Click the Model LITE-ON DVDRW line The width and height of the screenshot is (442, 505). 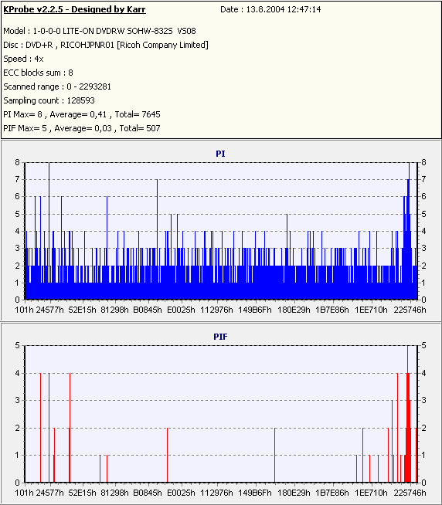[100, 31]
